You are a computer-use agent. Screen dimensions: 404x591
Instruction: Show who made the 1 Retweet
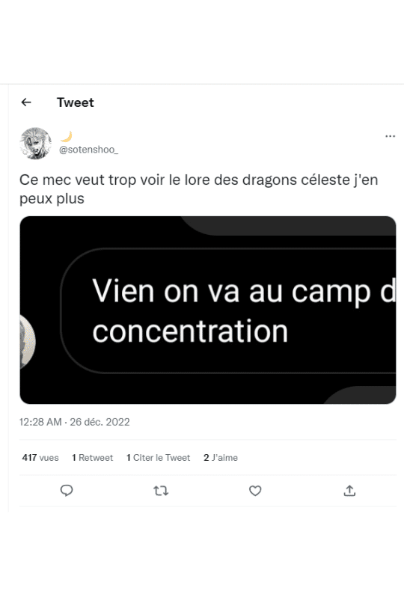92,458
